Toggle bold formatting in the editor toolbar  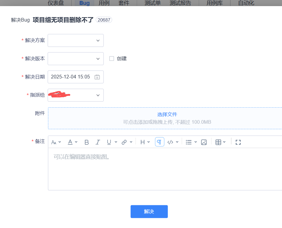(x=87, y=142)
